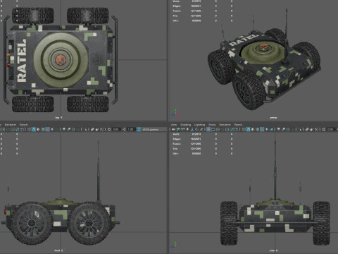Click axis orientation gizmo in perspective viewport
This screenshot has width=338, height=254.
click(x=175, y=113)
